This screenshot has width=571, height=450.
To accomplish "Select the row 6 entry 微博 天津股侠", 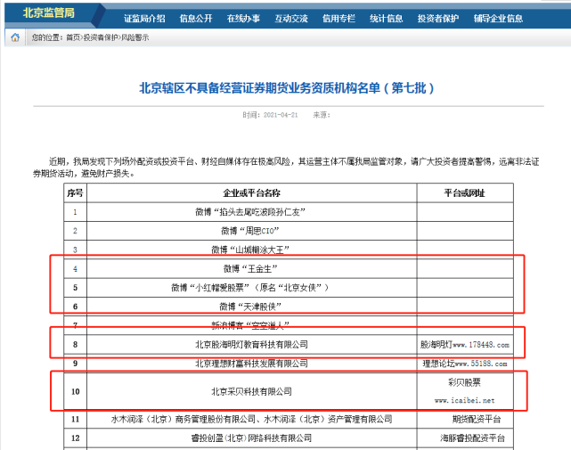I will click(x=250, y=307).
